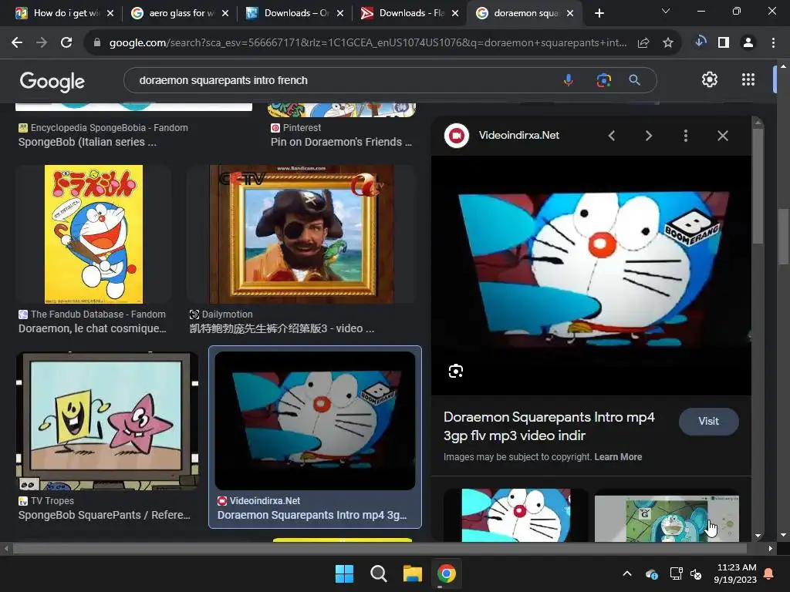This screenshot has height=592, width=790.
Task: Open 'Pin on Doraemon's Friends ...' result
Action: (341, 143)
